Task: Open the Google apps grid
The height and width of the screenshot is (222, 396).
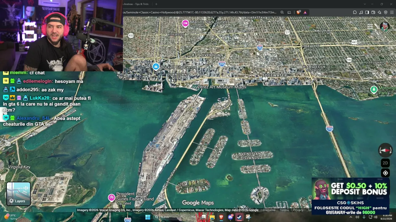Action: point(370,27)
